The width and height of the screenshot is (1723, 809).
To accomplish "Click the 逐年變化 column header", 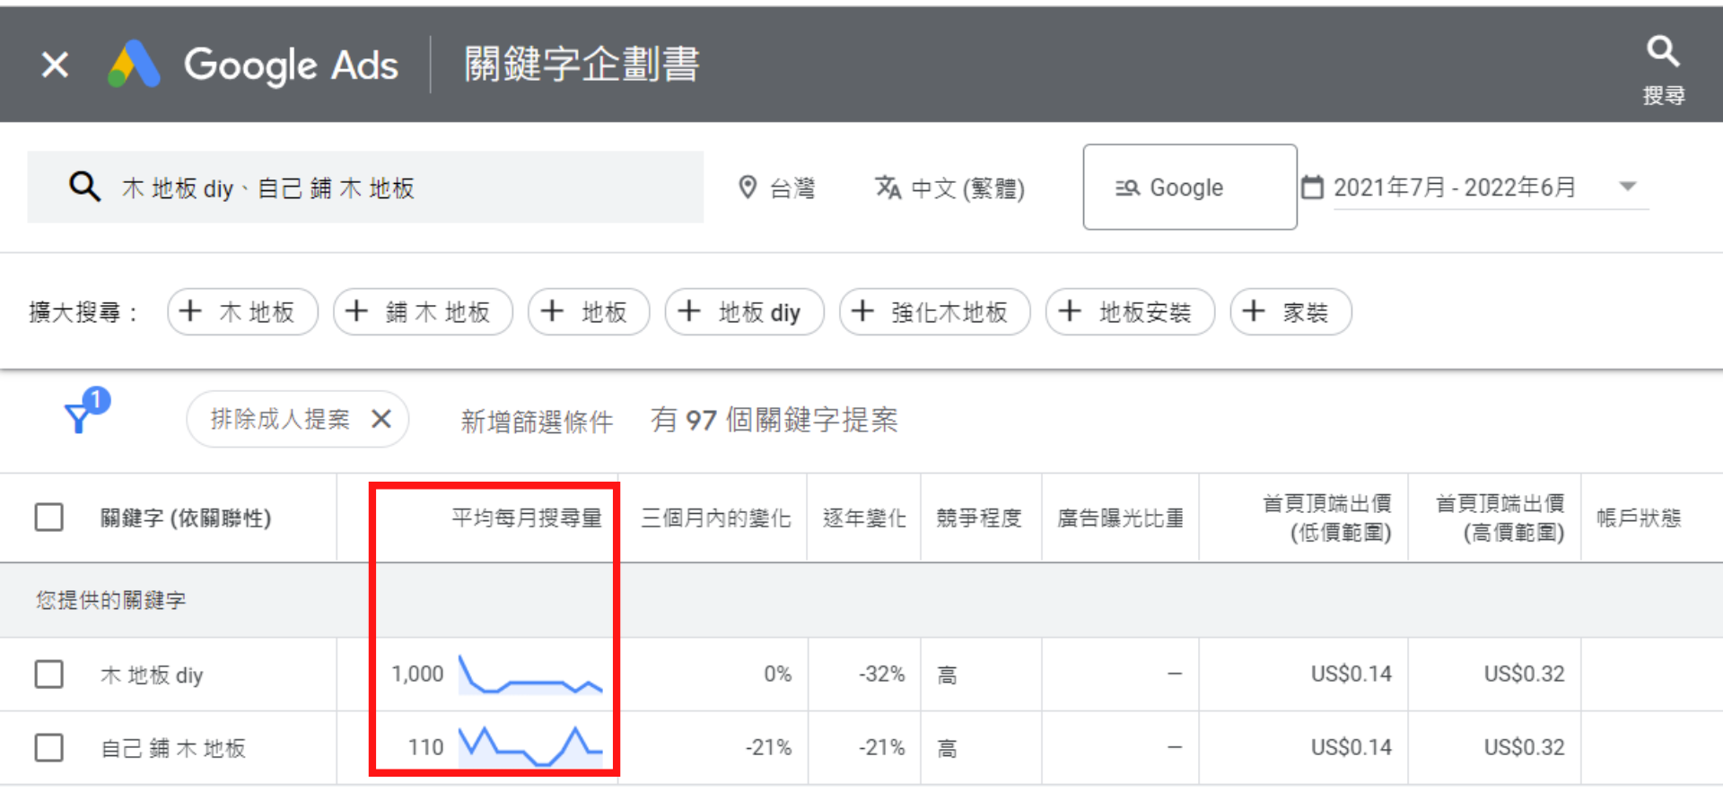I will (863, 518).
